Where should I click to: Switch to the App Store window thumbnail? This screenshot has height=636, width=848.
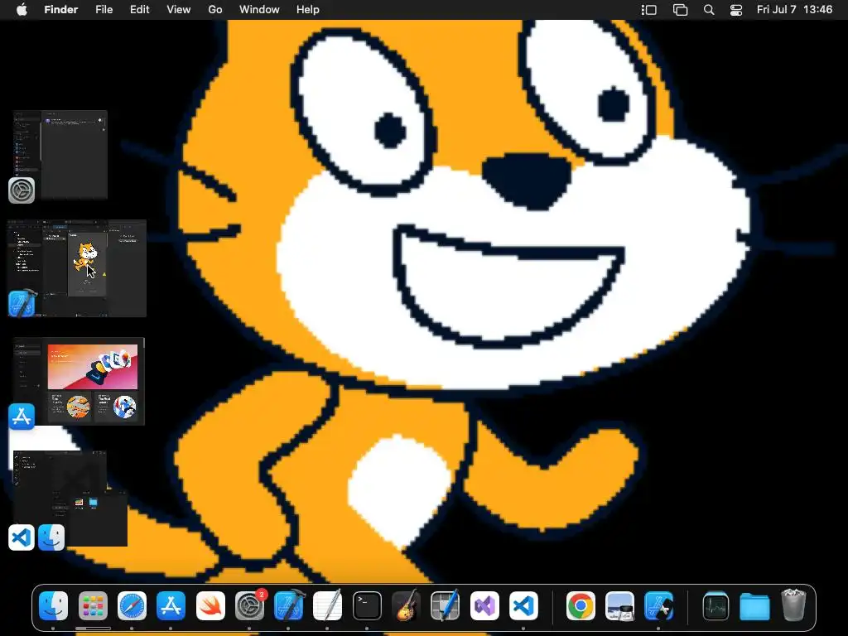[x=79, y=381]
